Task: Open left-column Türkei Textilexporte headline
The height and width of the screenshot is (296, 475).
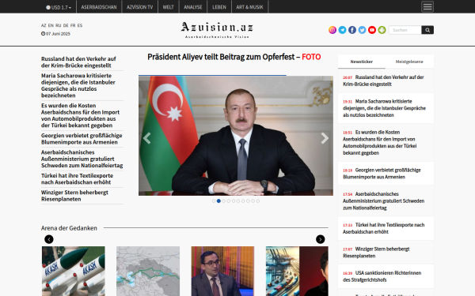Action: tap(78, 179)
